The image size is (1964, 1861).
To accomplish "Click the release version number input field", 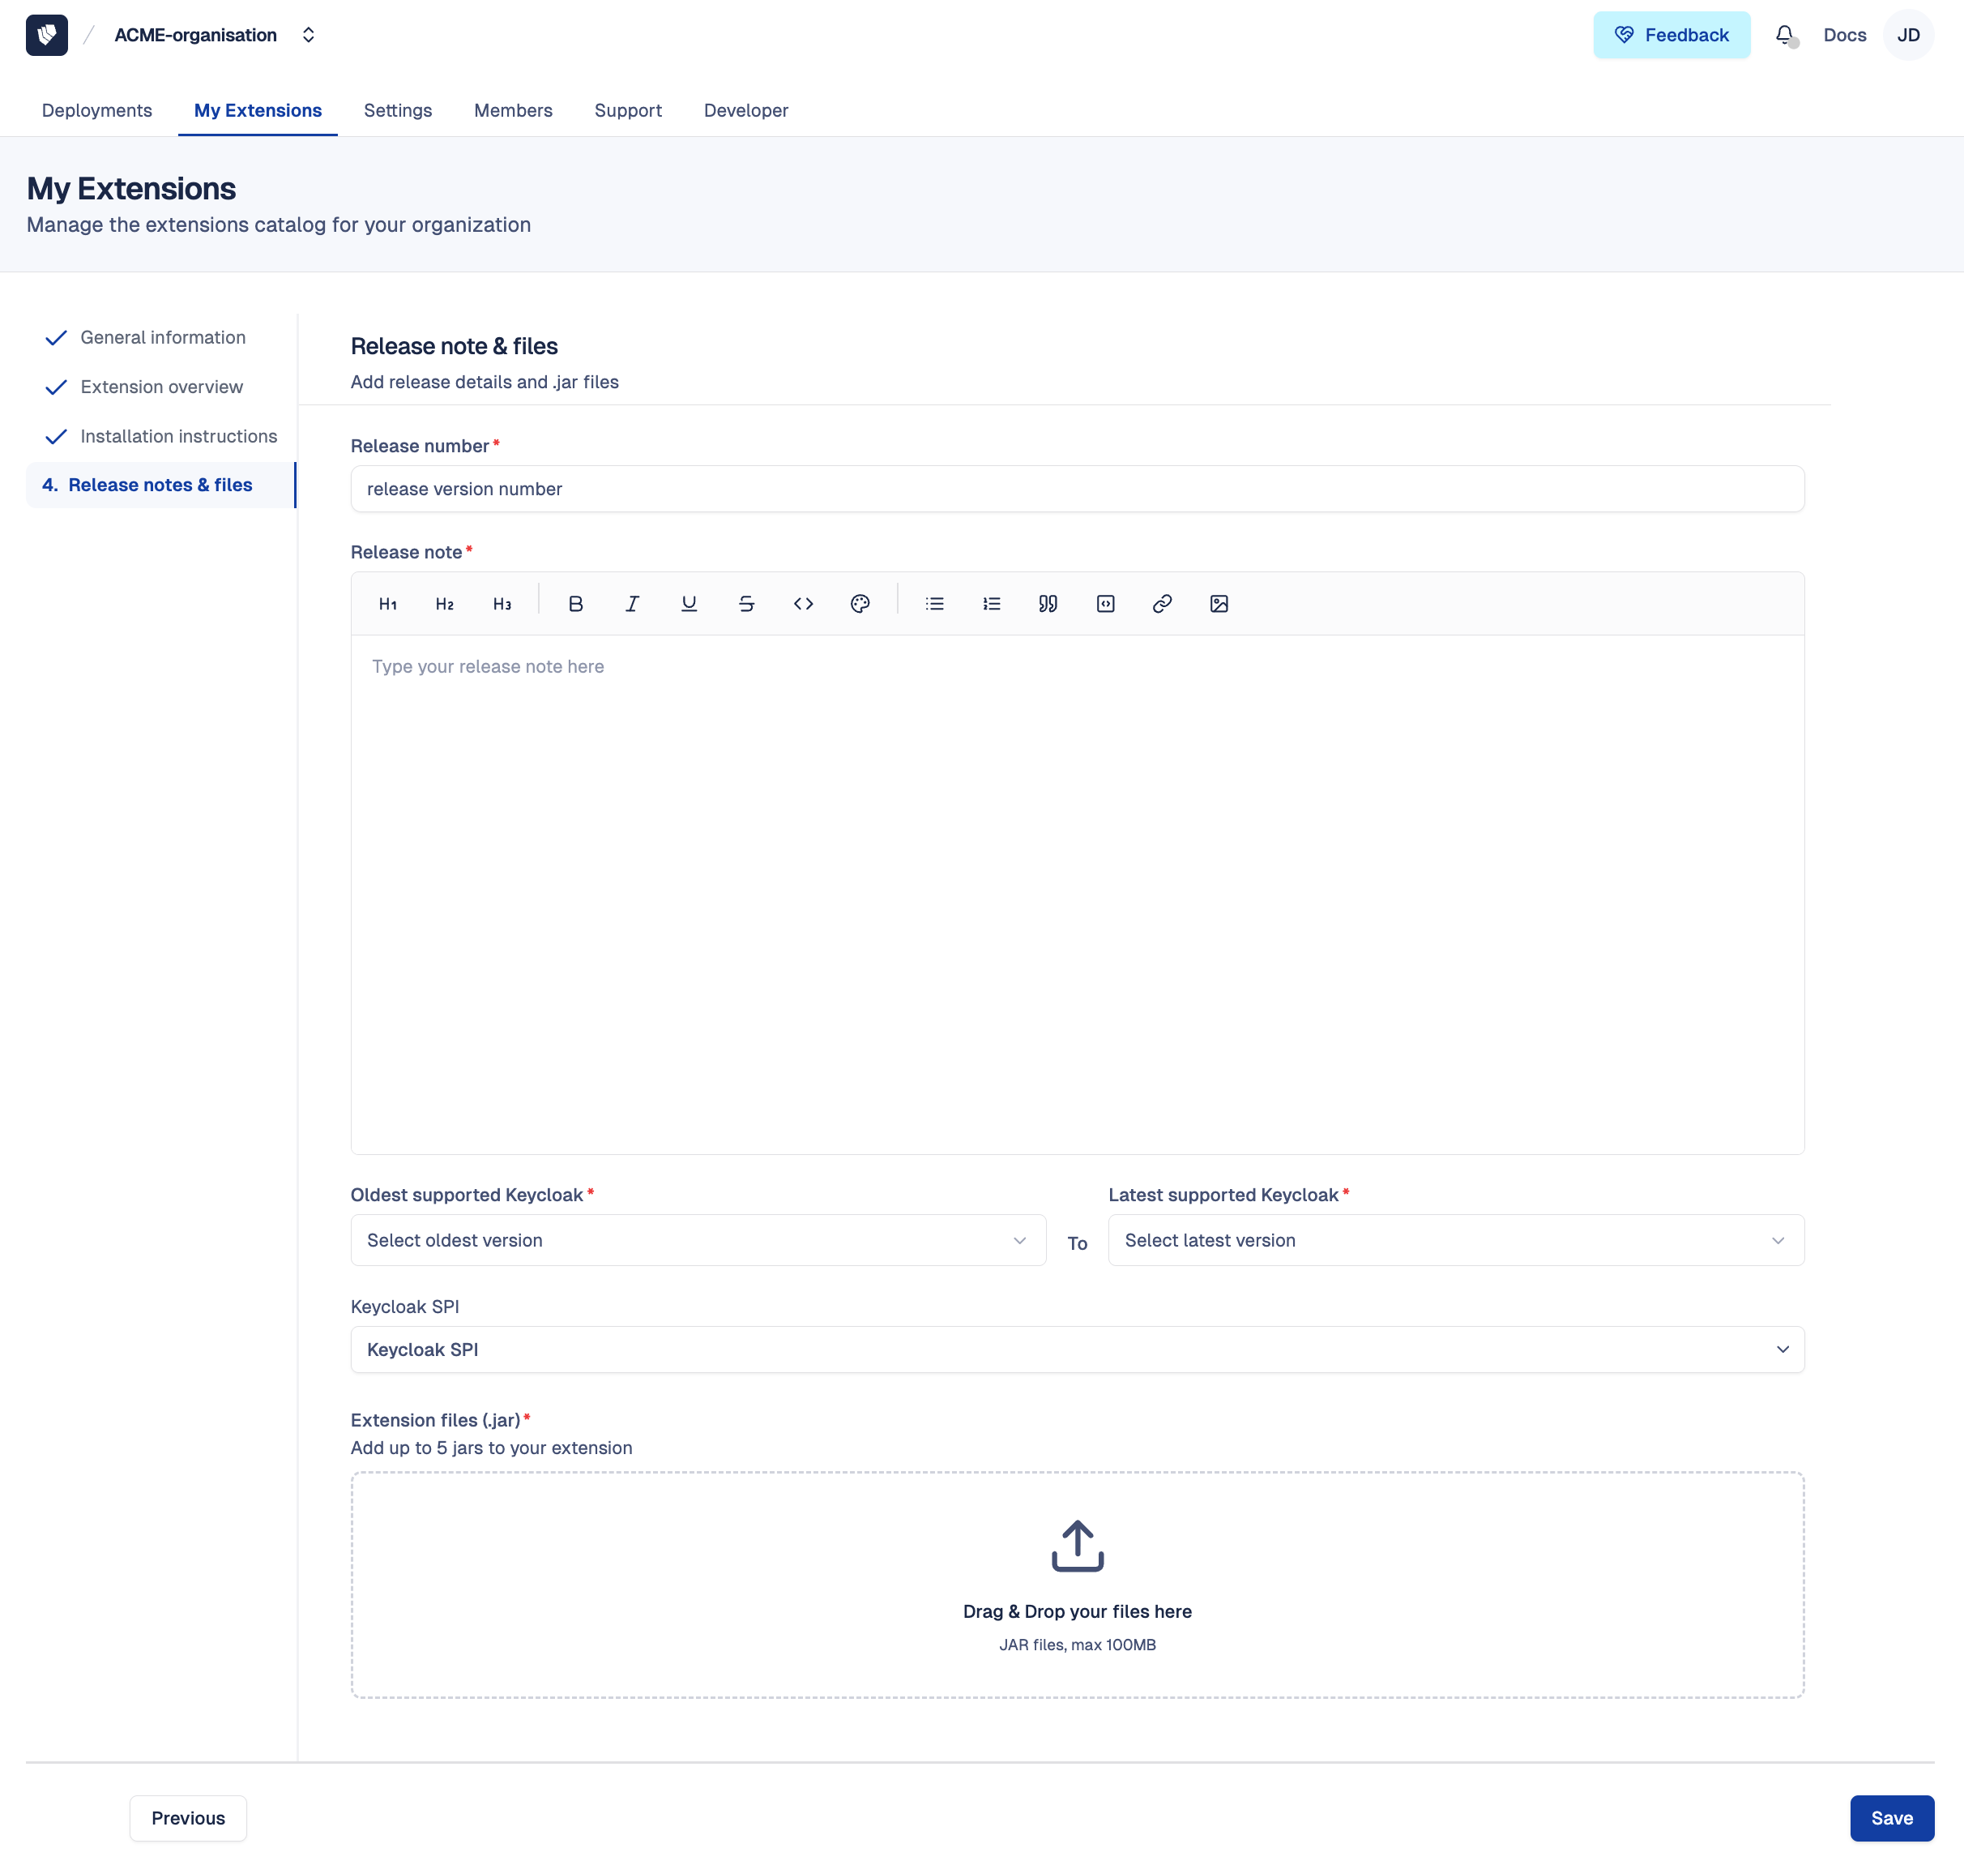I will coord(1077,488).
